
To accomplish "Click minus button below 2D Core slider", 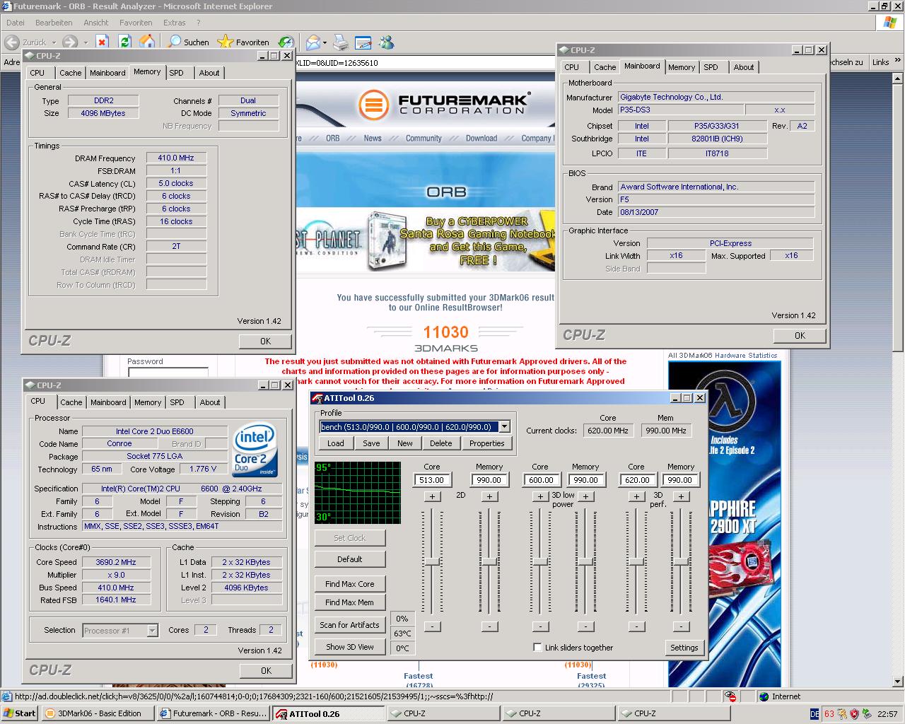I will pyautogui.click(x=432, y=626).
